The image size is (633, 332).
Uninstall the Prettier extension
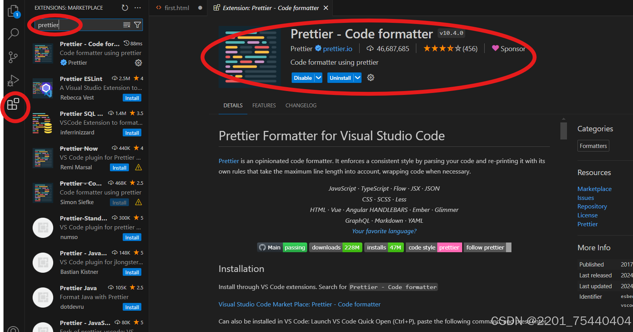(340, 78)
